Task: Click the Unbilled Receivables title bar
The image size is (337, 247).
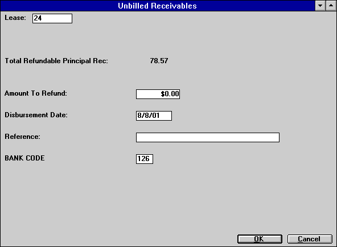Action: coord(157,6)
